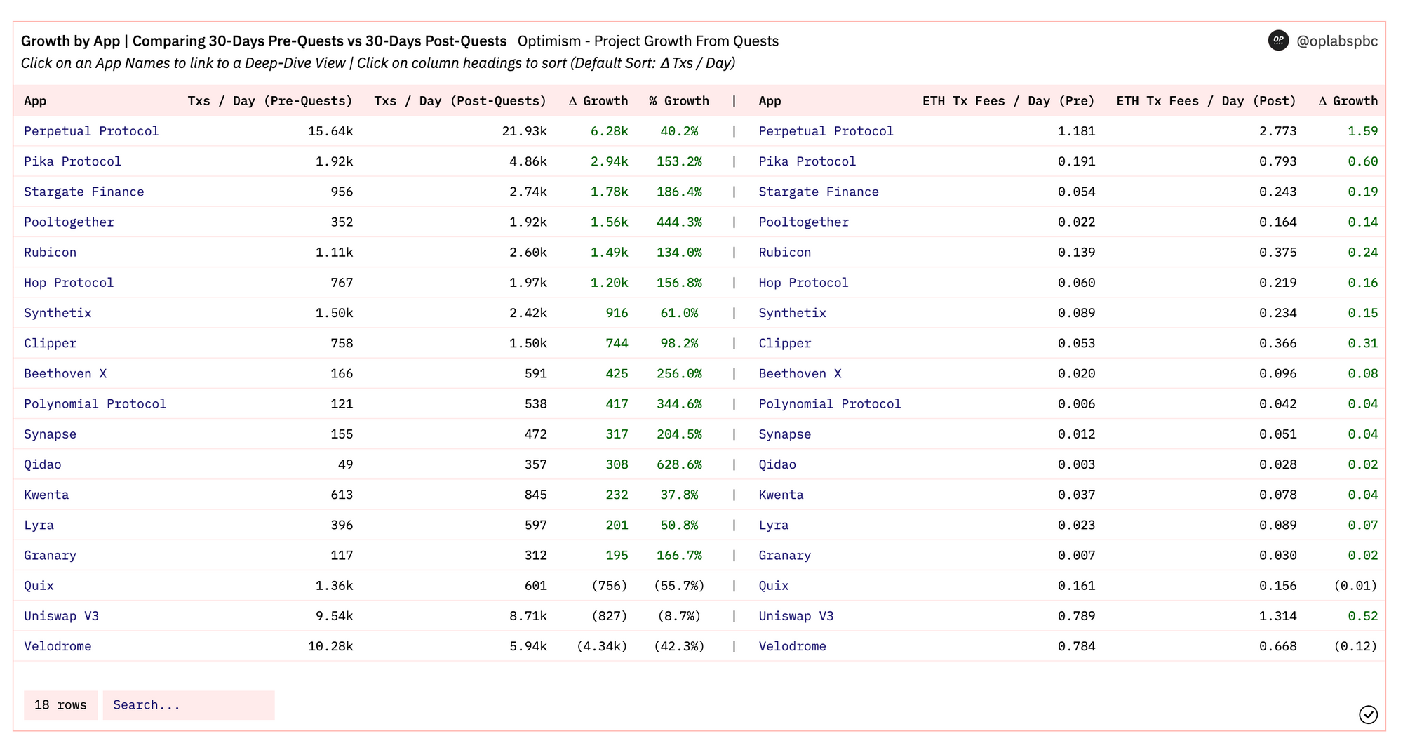This screenshot has width=1403, height=743.
Task: Open Stargate Finance link beside ETH fee 0.054
Action: 819,192
